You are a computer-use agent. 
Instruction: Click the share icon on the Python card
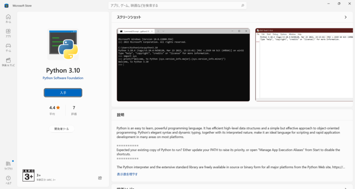[x=100, y=177]
